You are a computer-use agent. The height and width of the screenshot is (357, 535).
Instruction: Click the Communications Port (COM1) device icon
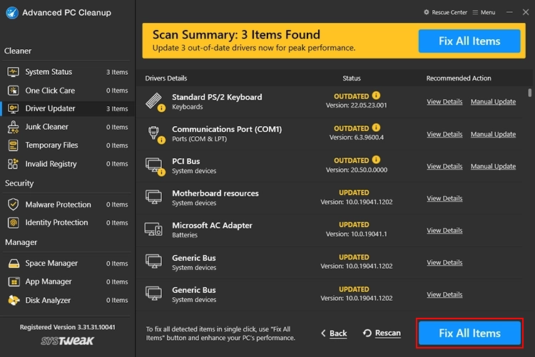coord(154,133)
